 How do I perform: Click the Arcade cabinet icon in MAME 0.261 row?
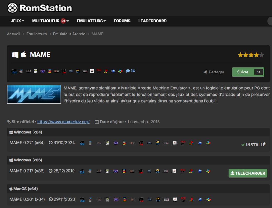90,200
